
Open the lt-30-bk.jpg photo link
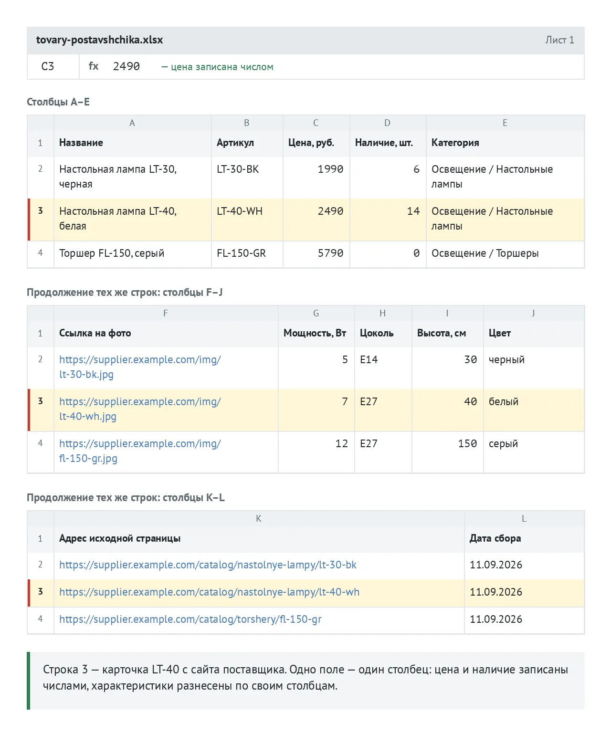(x=140, y=367)
